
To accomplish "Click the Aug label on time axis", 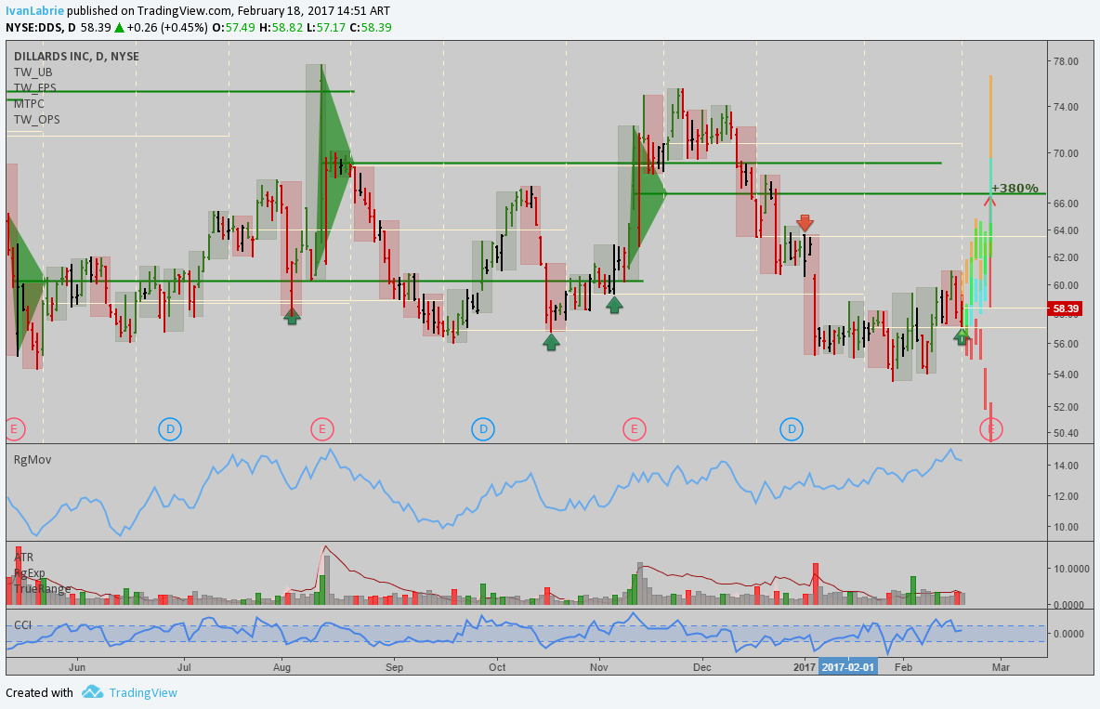I will click(x=282, y=667).
